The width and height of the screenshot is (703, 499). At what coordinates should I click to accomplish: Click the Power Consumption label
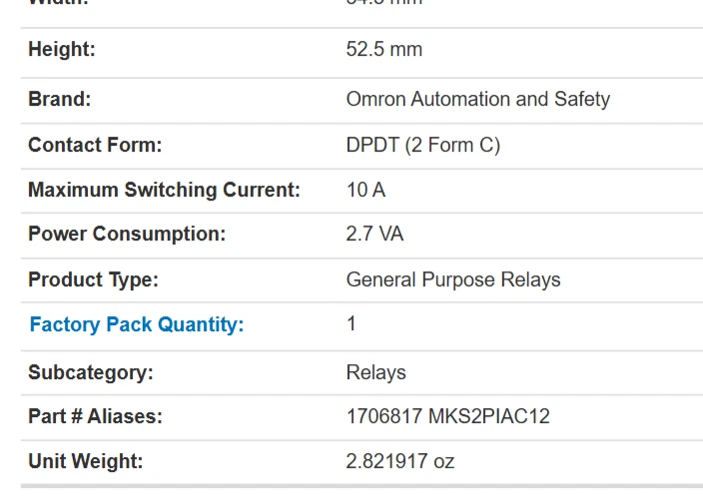pos(127,235)
